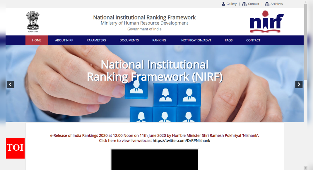
Task: Click the page scrollbar down arrow
Action: tap(305, 168)
